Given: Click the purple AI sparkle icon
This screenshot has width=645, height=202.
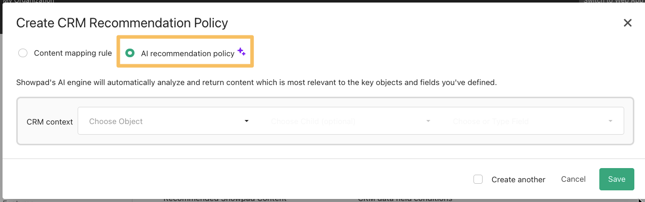Looking at the screenshot, I should pos(242,52).
